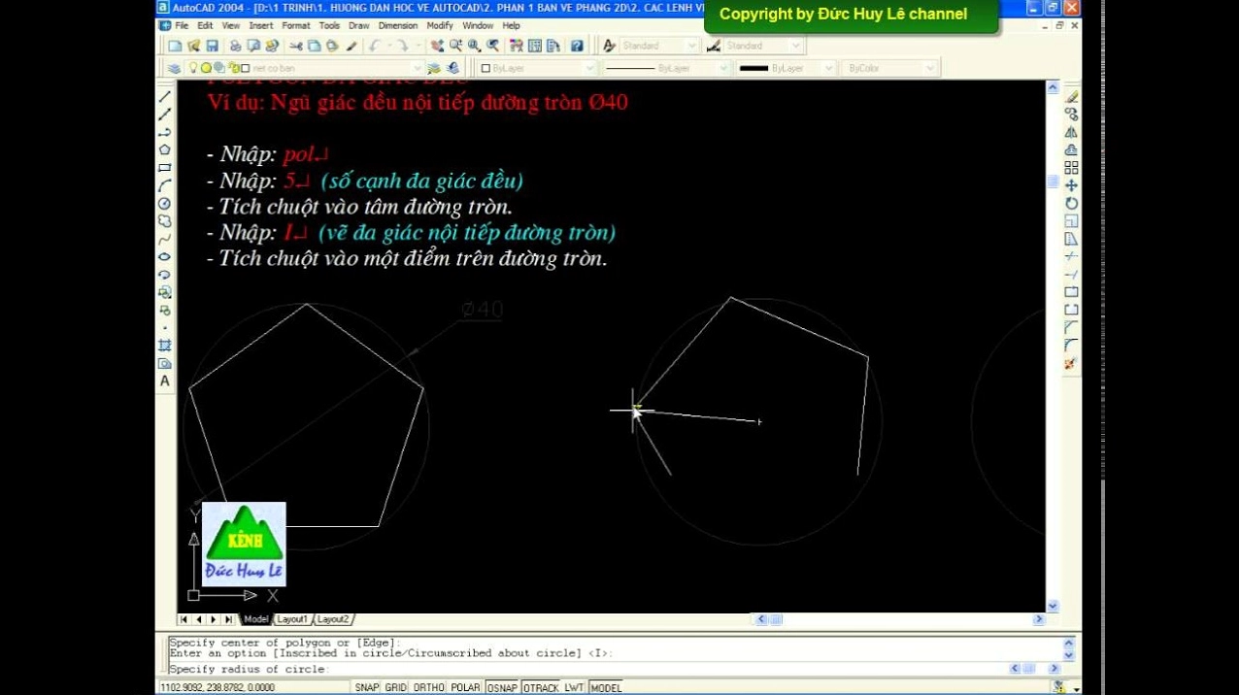
Task: Choose the Offset tool
Action: click(x=1071, y=149)
